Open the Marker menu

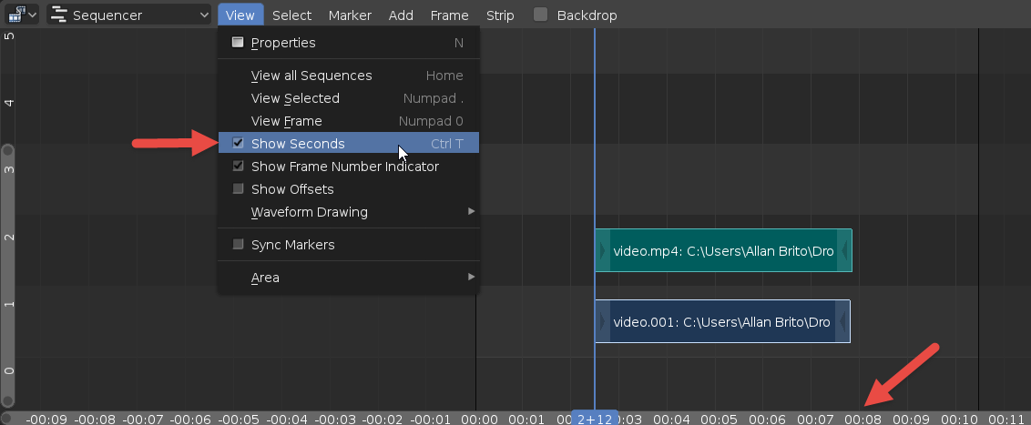[350, 15]
